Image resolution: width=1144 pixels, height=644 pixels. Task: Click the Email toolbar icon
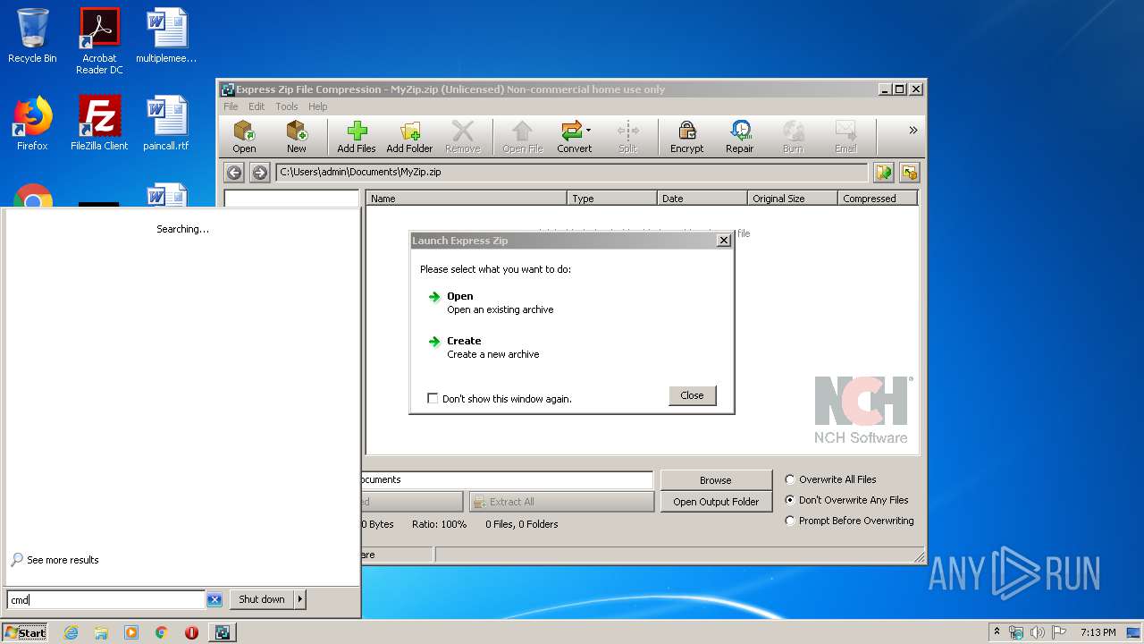pyautogui.click(x=845, y=137)
